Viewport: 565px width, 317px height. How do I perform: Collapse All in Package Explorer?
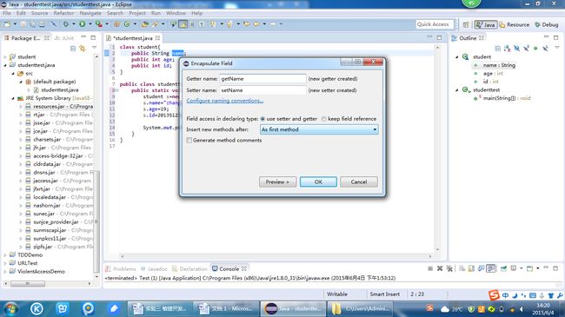[73, 49]
